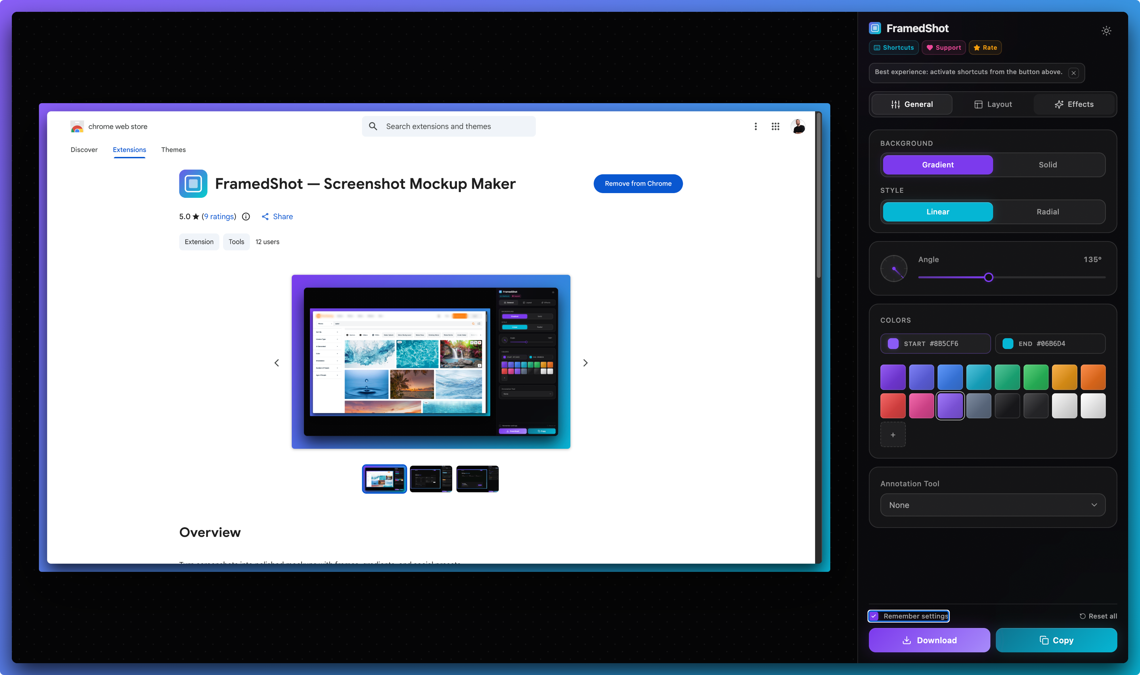Click the info icon beside the ratings
This screenshot has height=675, width=1140.
246,216
